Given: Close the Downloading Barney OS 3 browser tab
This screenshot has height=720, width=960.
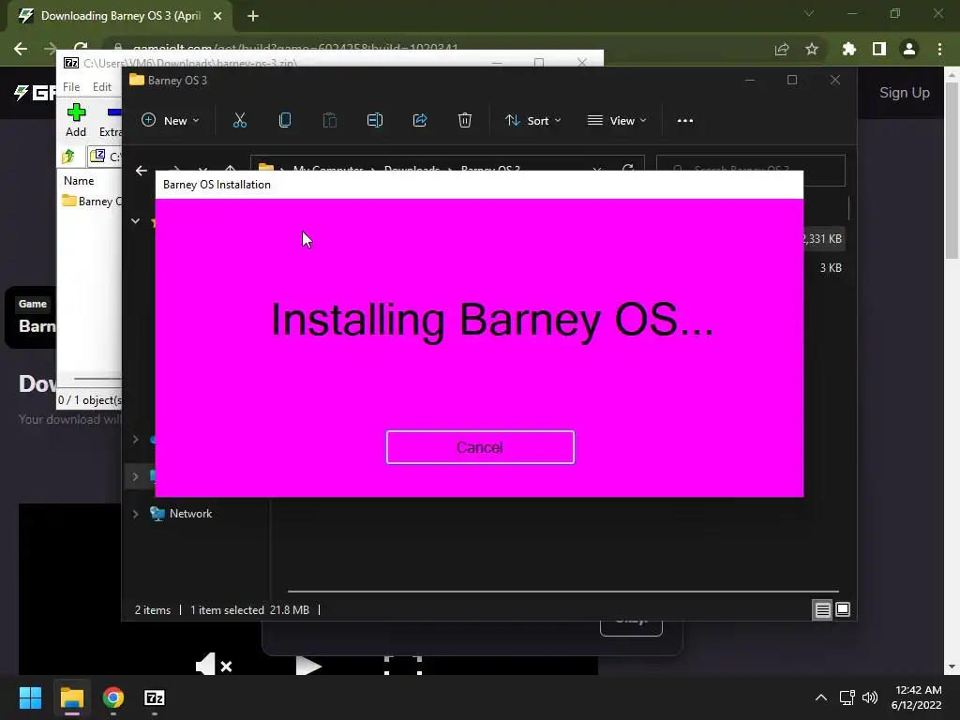Looking at the screenshot, I should point(217,16).
